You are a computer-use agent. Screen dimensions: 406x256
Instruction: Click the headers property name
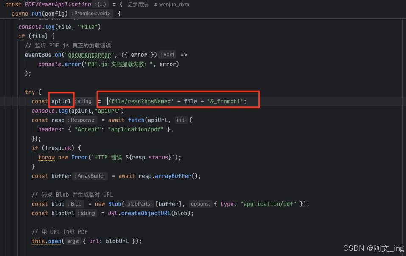50,129
